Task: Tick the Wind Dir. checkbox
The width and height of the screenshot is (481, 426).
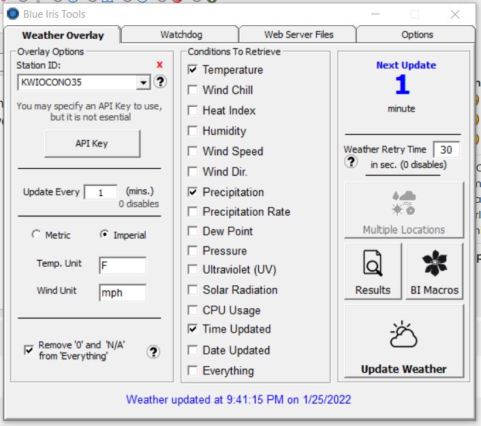Action: pos(192,171)
